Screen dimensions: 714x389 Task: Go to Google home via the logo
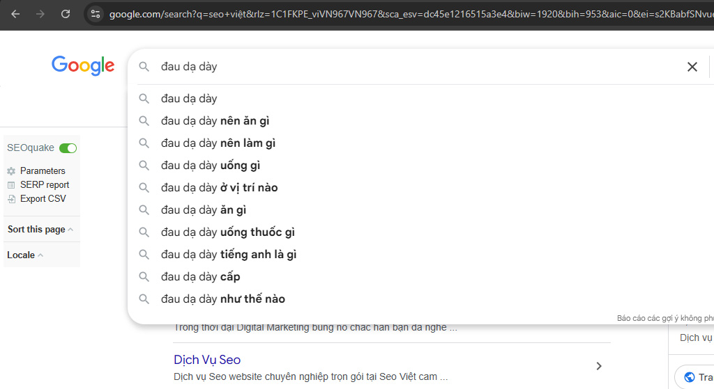tap(83, 66)
